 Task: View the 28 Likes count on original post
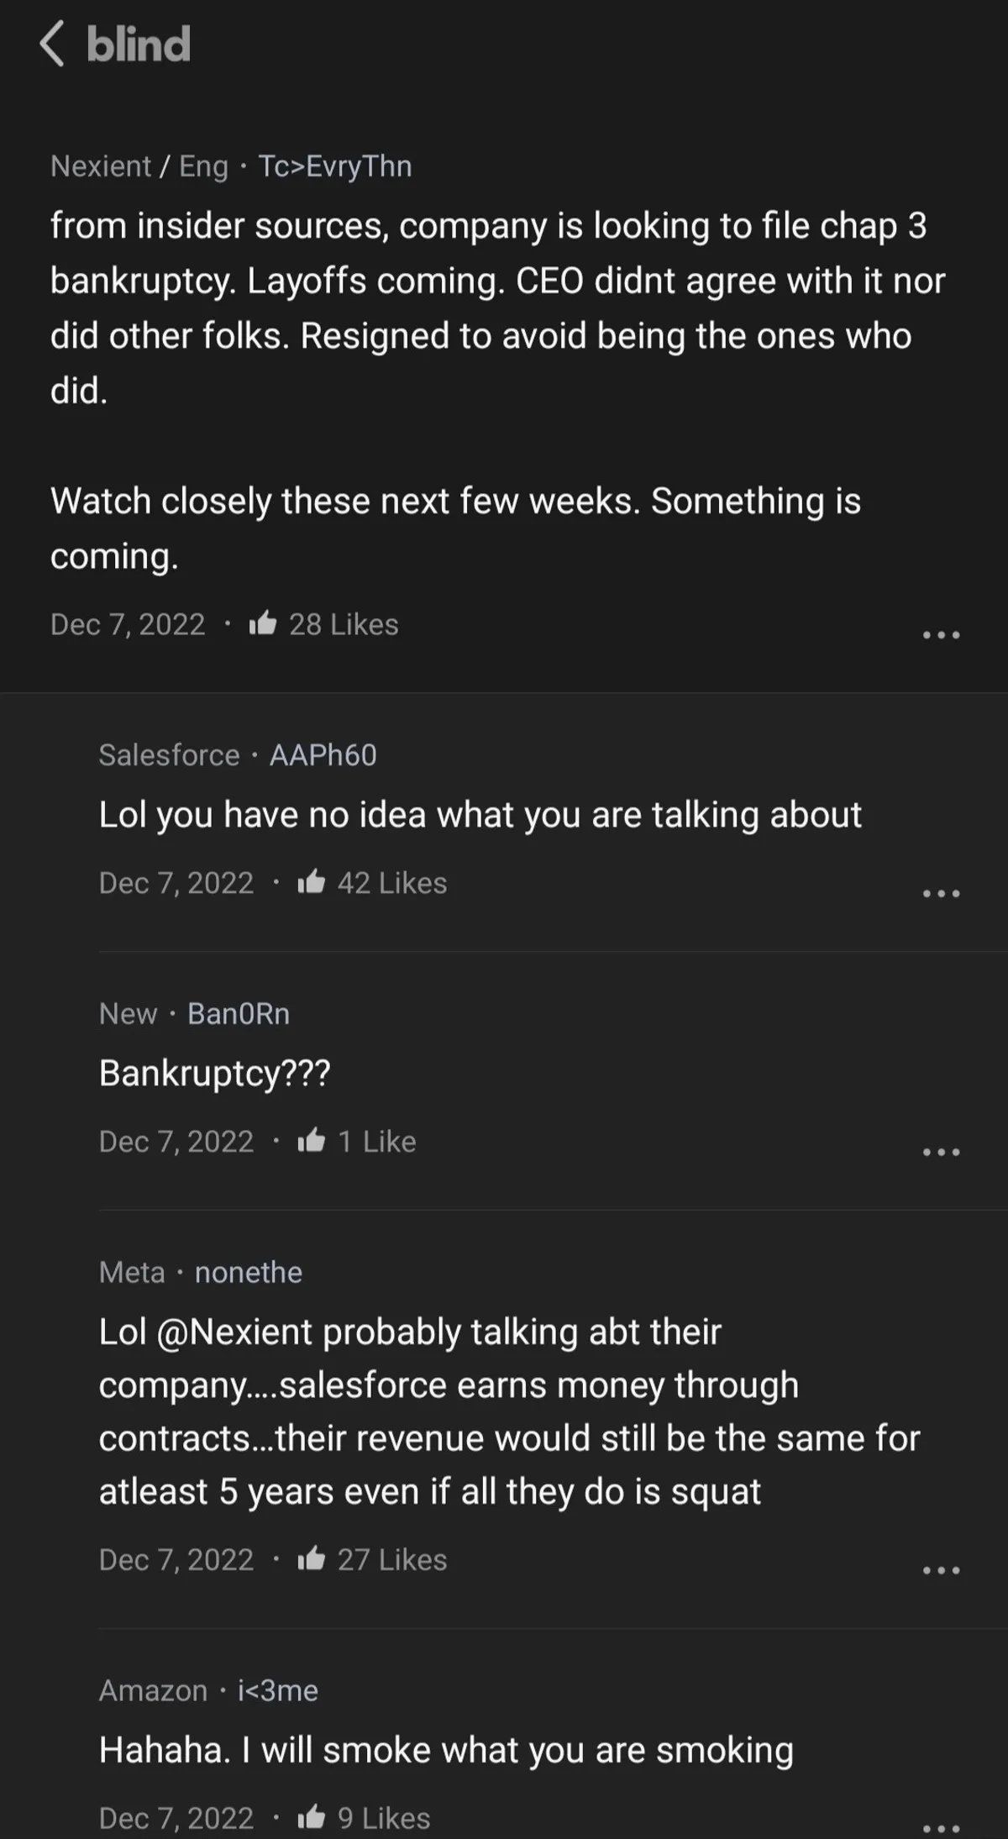344,624
